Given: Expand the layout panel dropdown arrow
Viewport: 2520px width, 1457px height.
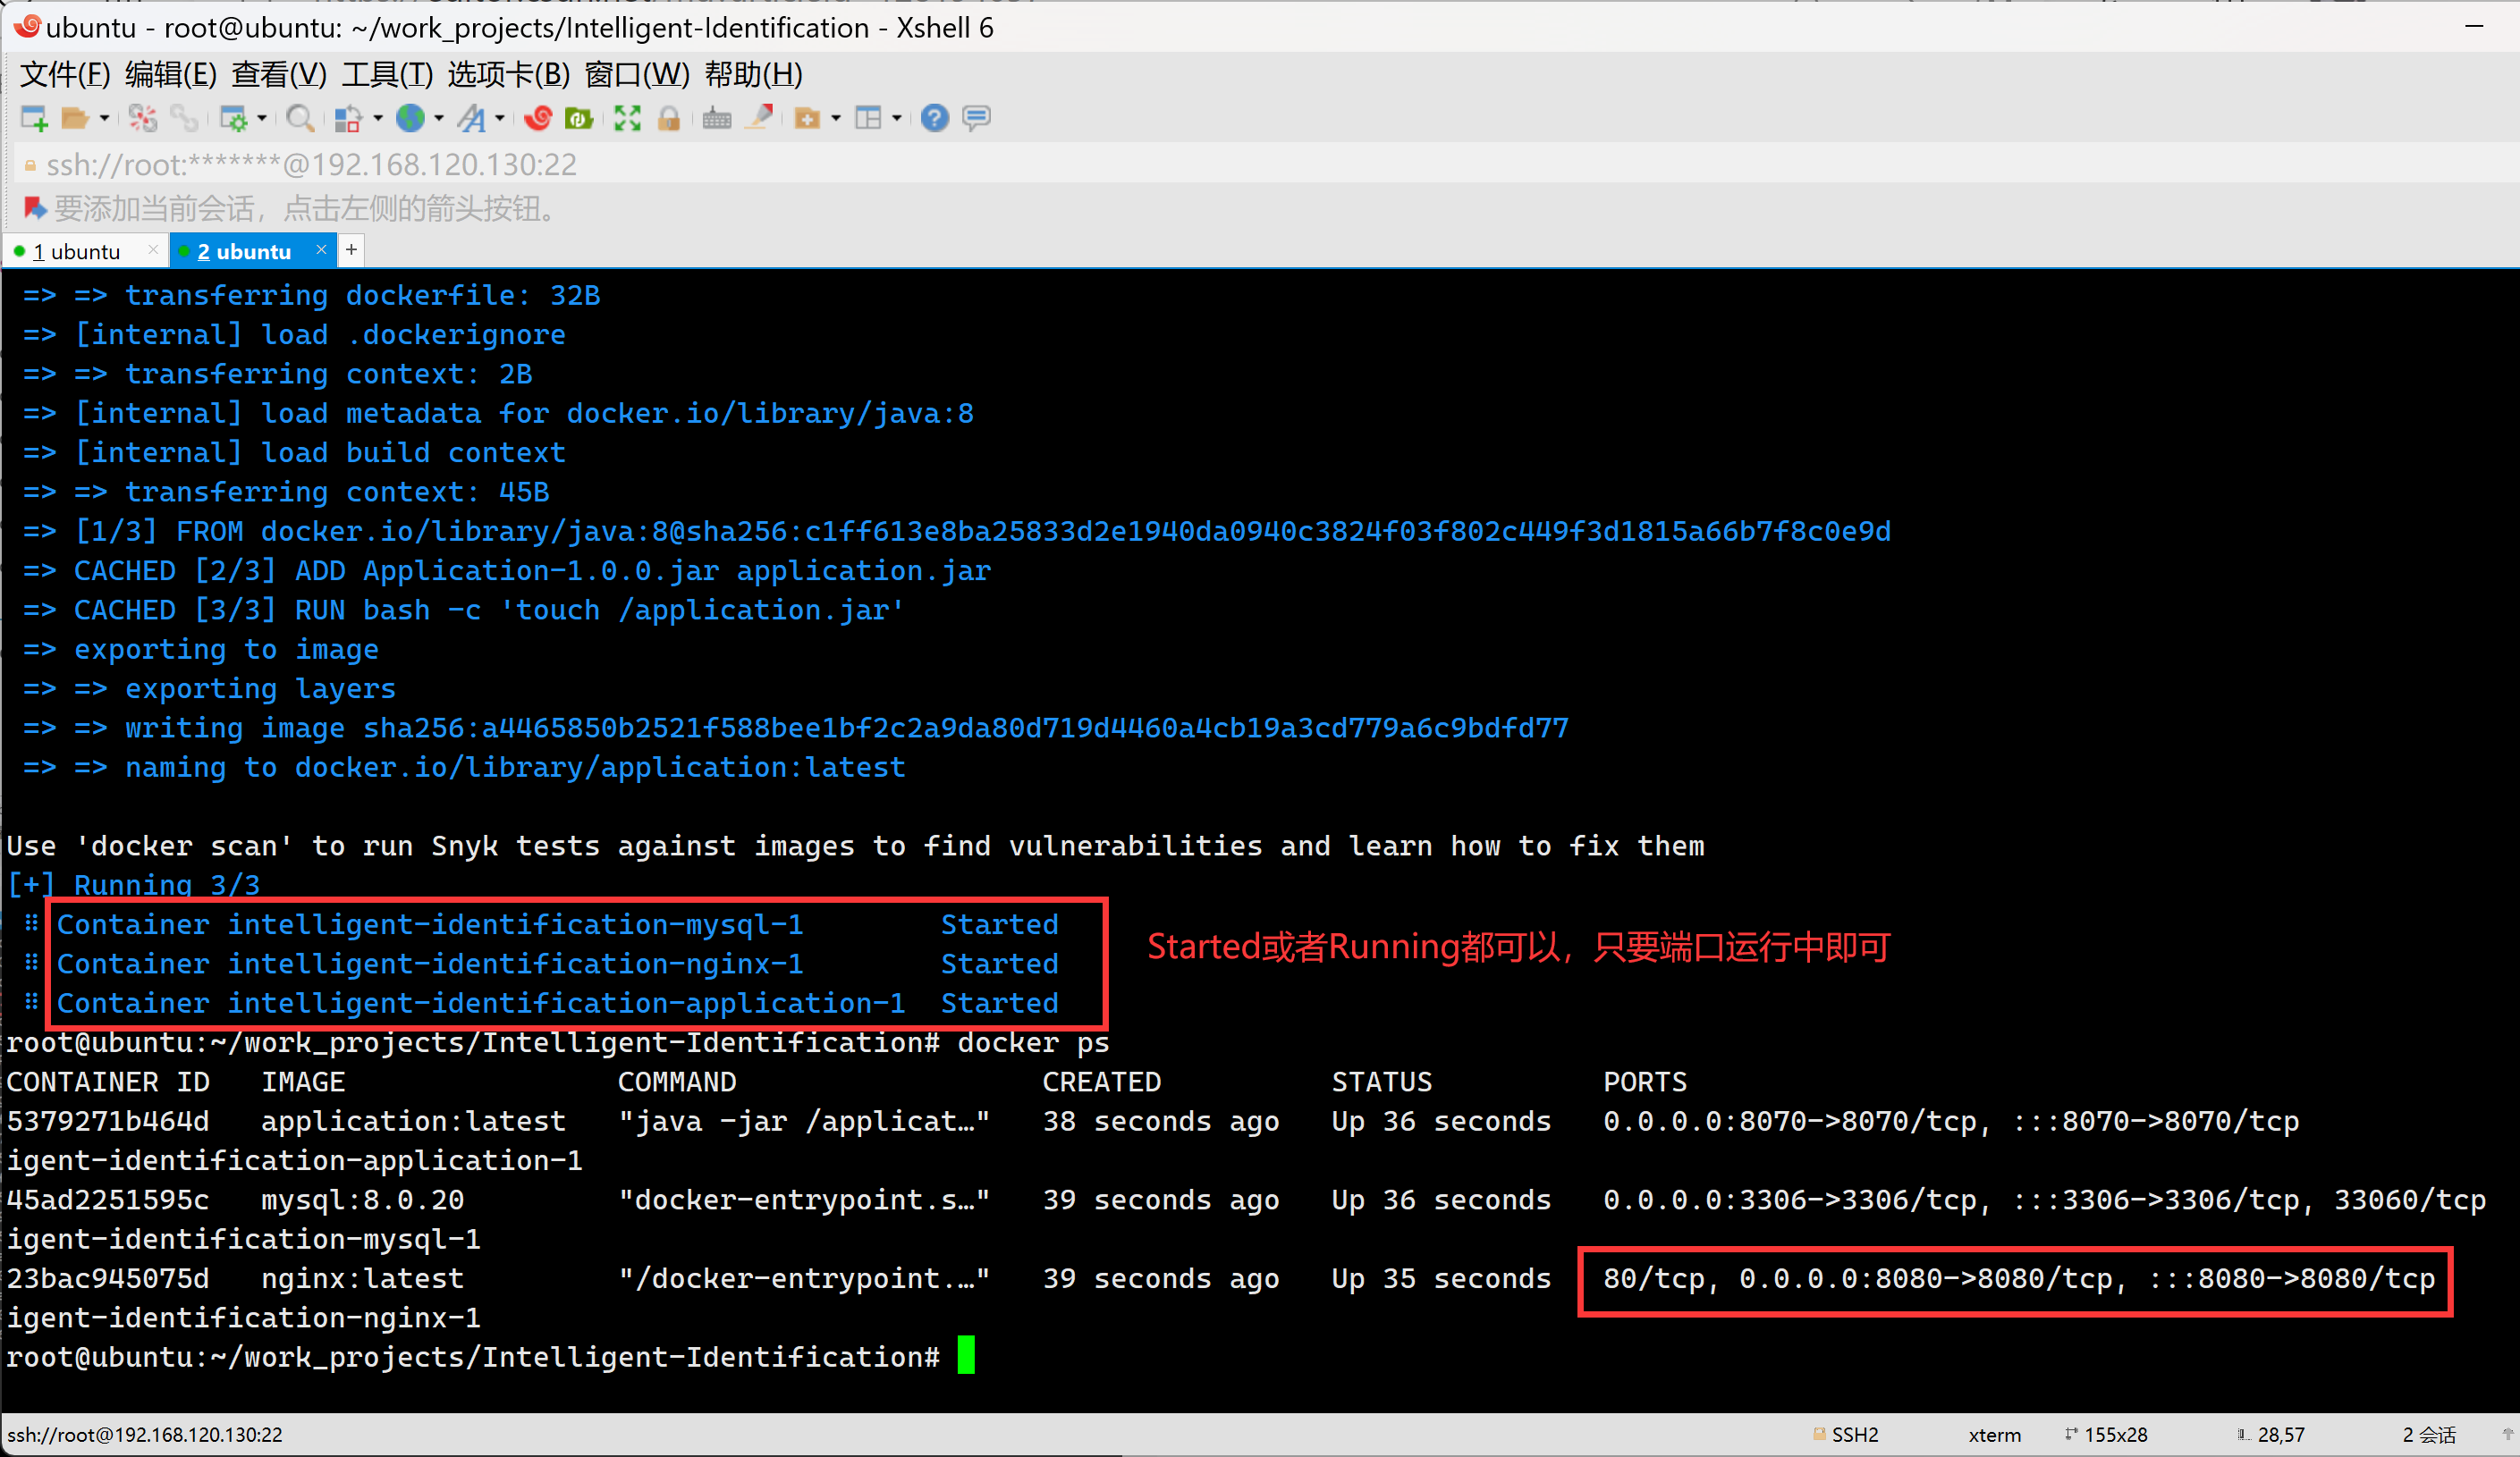Looking at the screenshot, I should (x=897, y=119).
